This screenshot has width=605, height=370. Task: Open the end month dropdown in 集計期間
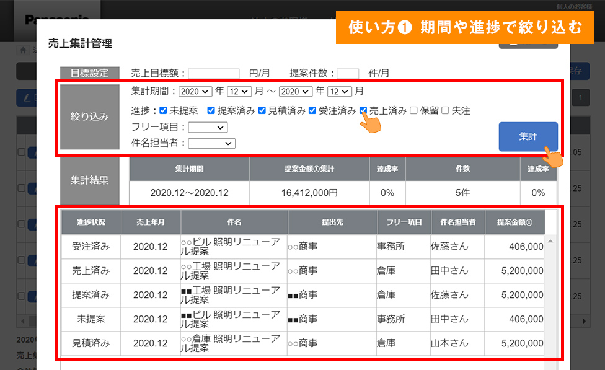(340, 91)
